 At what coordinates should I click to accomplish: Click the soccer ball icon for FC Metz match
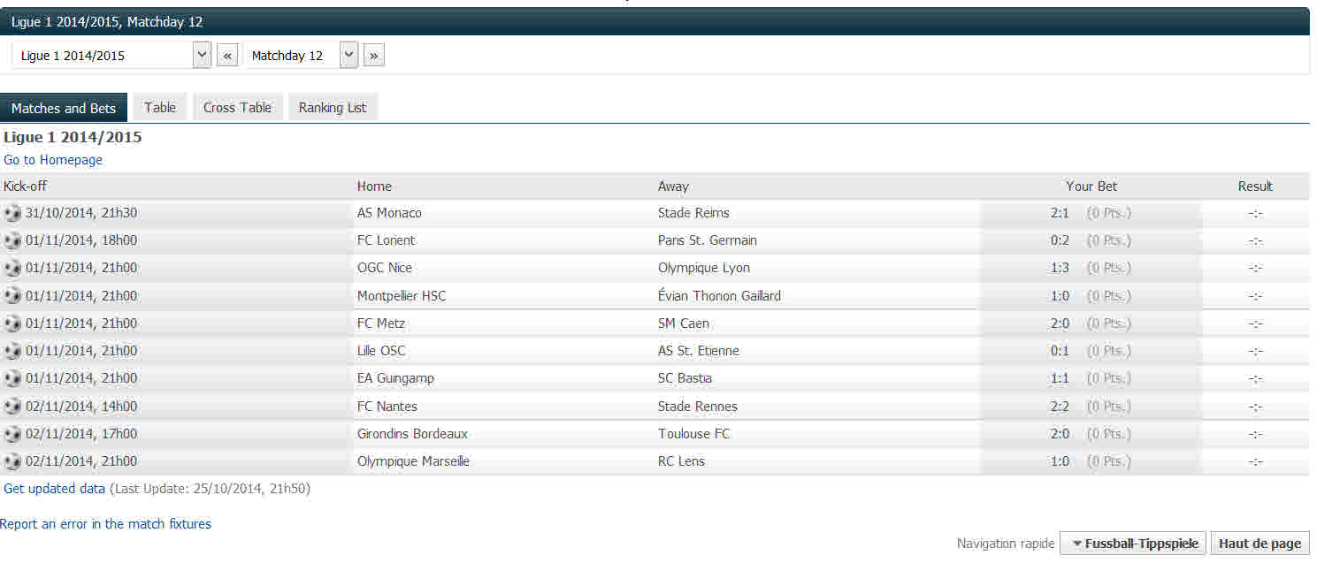coord(12,323)
